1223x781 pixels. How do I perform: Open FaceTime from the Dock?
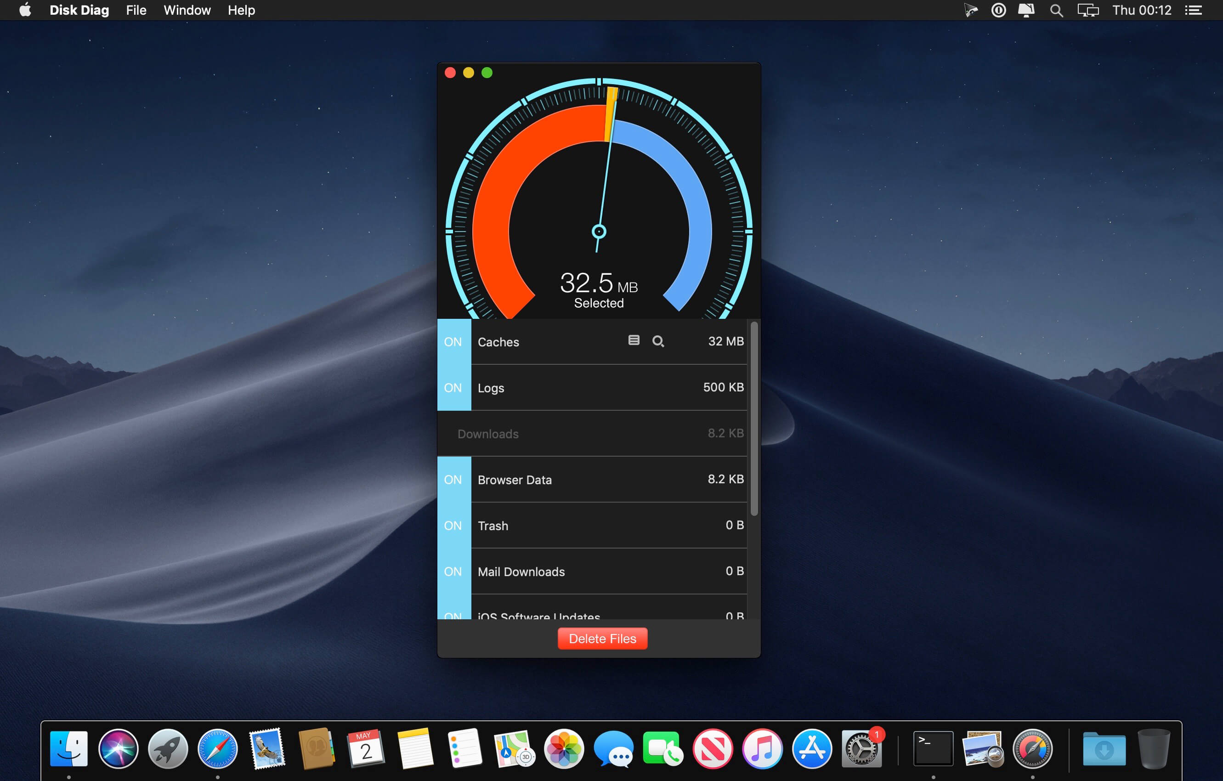coord(663,748)
